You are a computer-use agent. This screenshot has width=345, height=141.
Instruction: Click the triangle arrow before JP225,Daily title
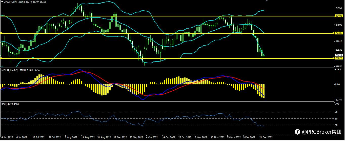click(2, 2)
